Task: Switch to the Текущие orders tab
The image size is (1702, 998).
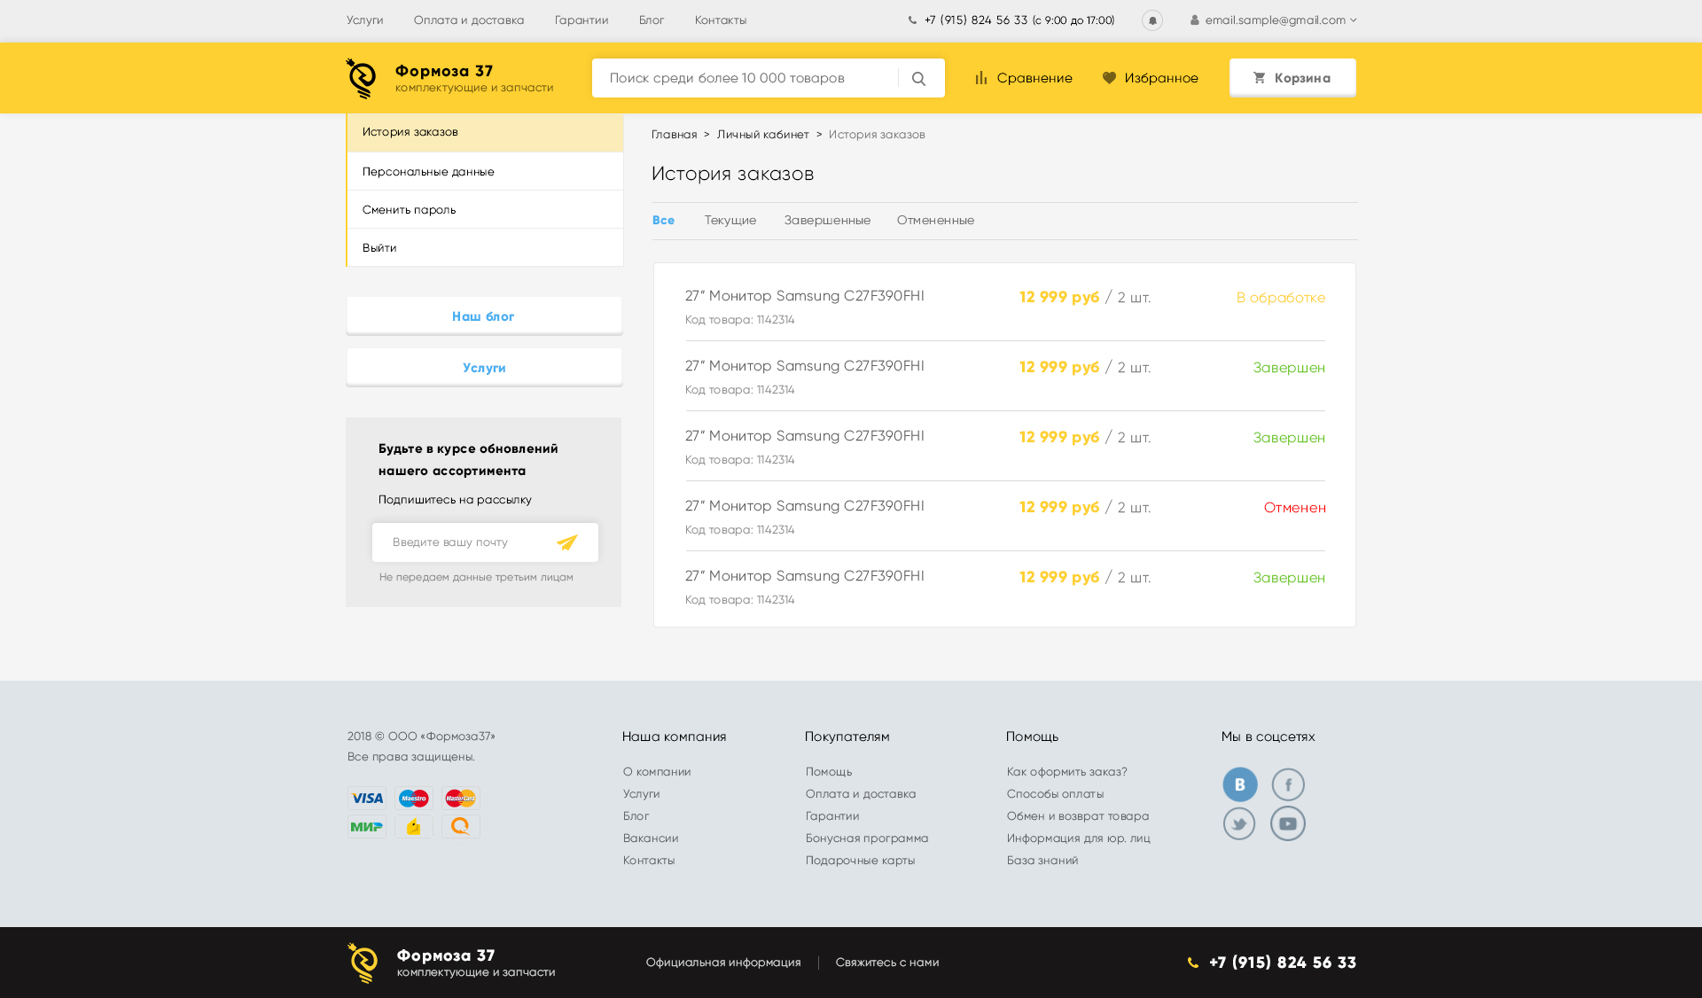Action: point(730,220)
